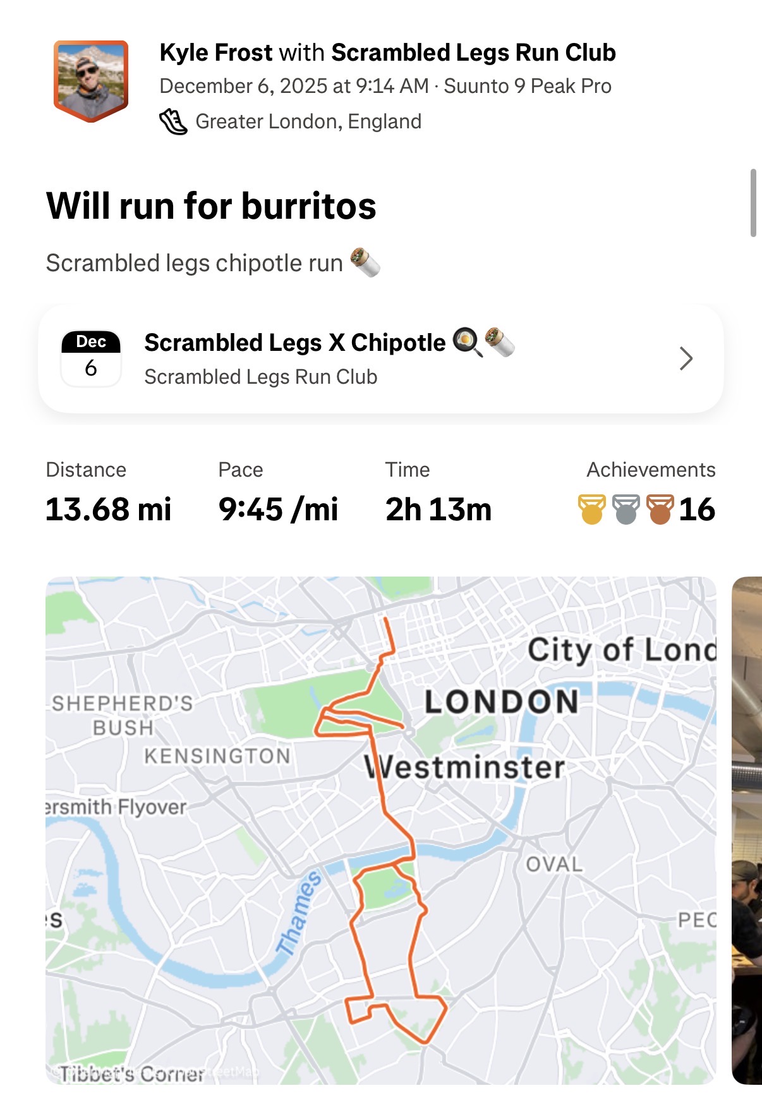The width and height of the screenshot is (762, 1112).
Task: Click the 13.68 mi distance stat
Action: 108,510
